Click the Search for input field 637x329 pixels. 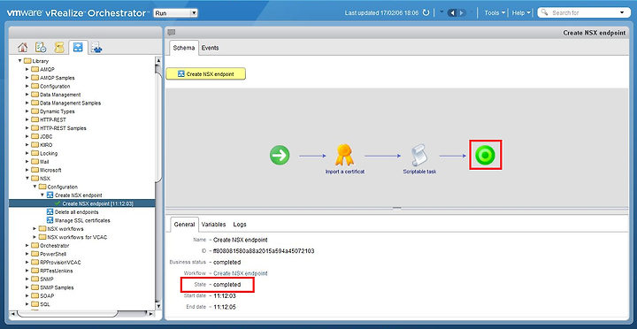click(584, 13)
